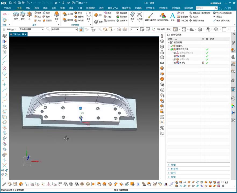Screen dimensions: 237x193
Task: Switch to the 曲线 ribbon tab
Action: click(37, 8)
